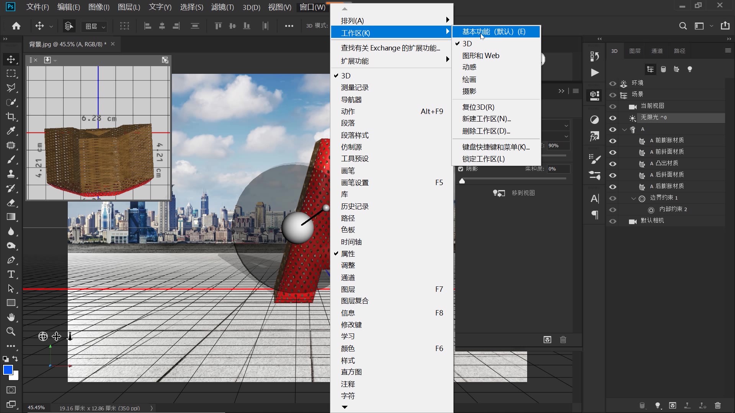Select 基本功能（默认）workspace
Image resolution: width=735 pixels, height=413 pixels.
494,31
